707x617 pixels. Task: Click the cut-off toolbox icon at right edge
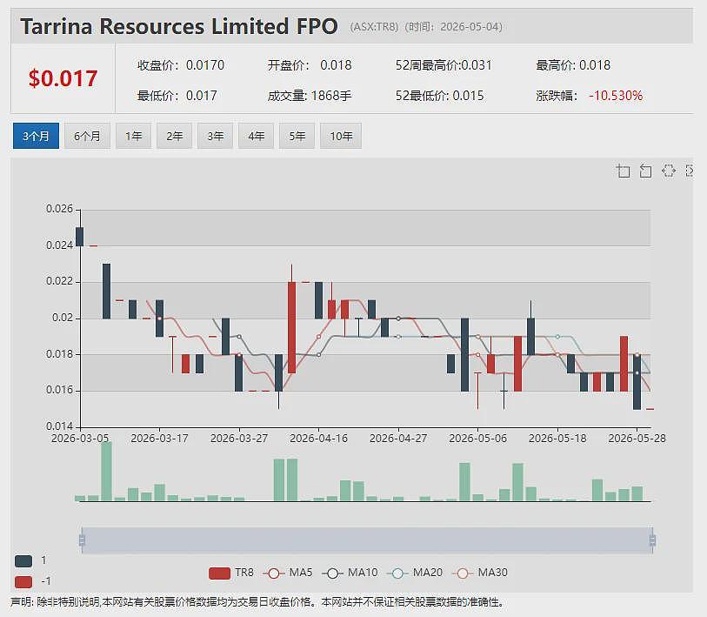690,171
